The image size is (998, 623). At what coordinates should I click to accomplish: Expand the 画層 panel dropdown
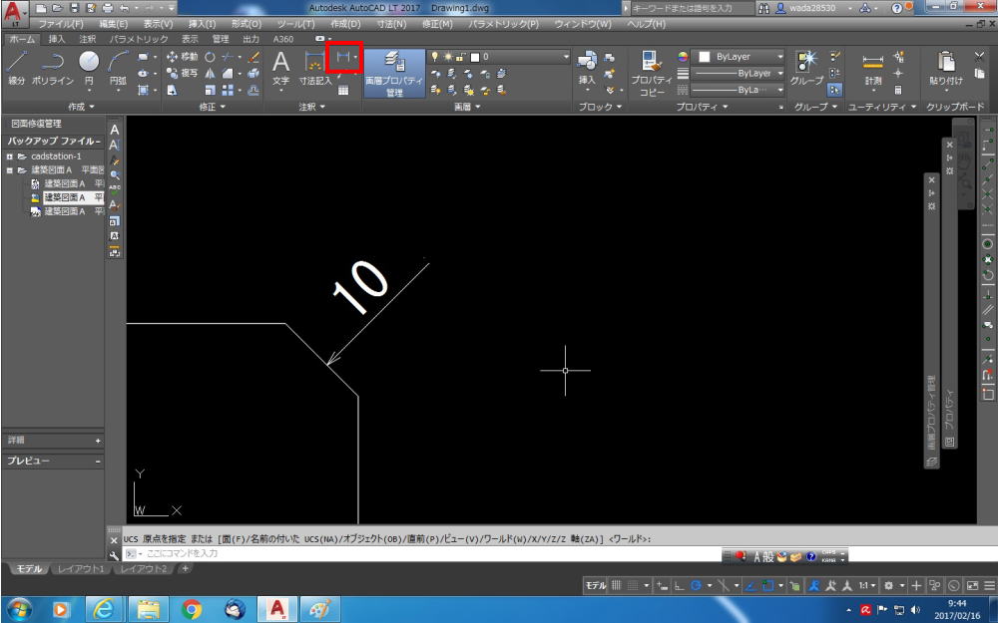point(467,107)
